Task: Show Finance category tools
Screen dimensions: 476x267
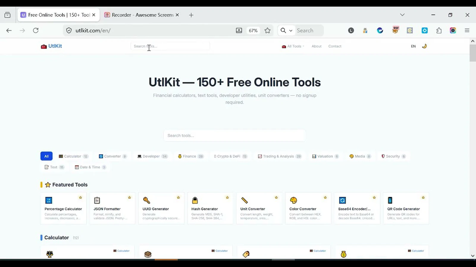Action: pos(191,156)
